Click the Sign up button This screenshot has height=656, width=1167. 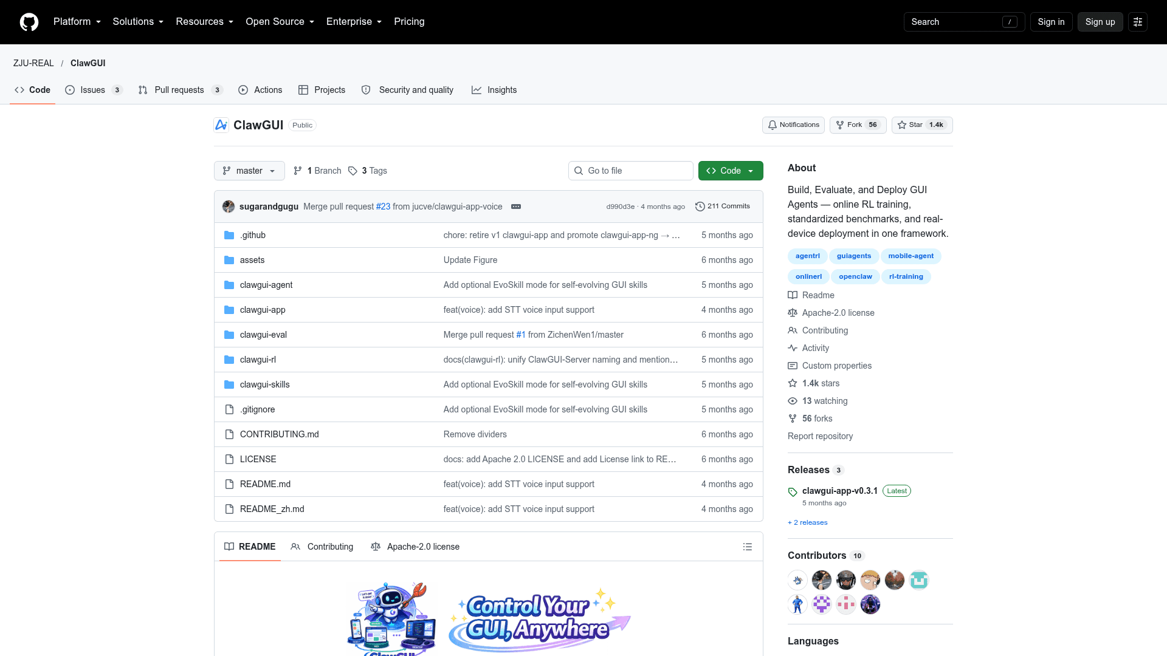(x=1100, y=22)
